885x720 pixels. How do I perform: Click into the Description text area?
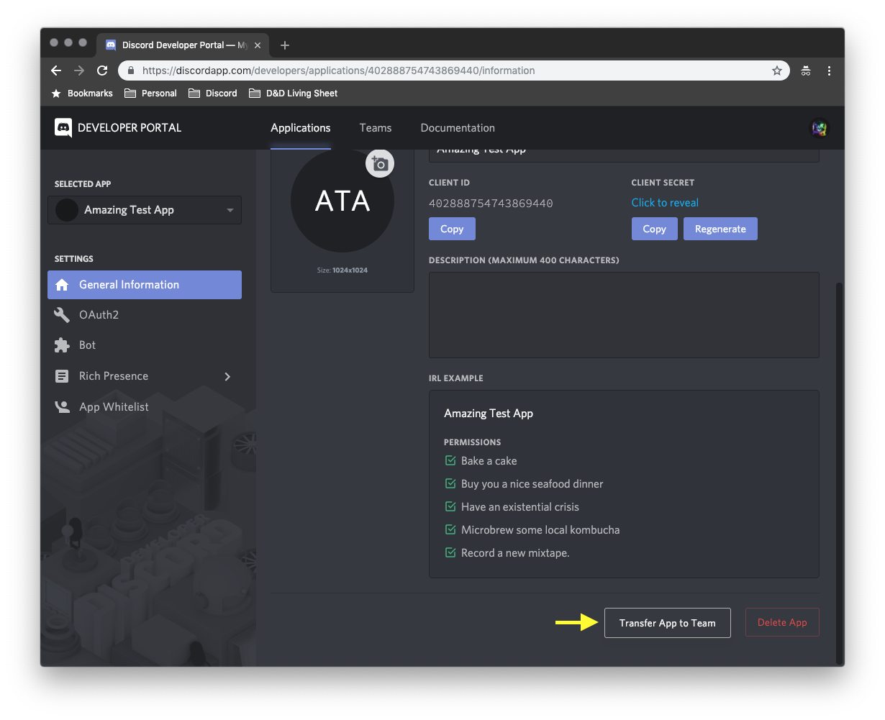tap(624, 315)
